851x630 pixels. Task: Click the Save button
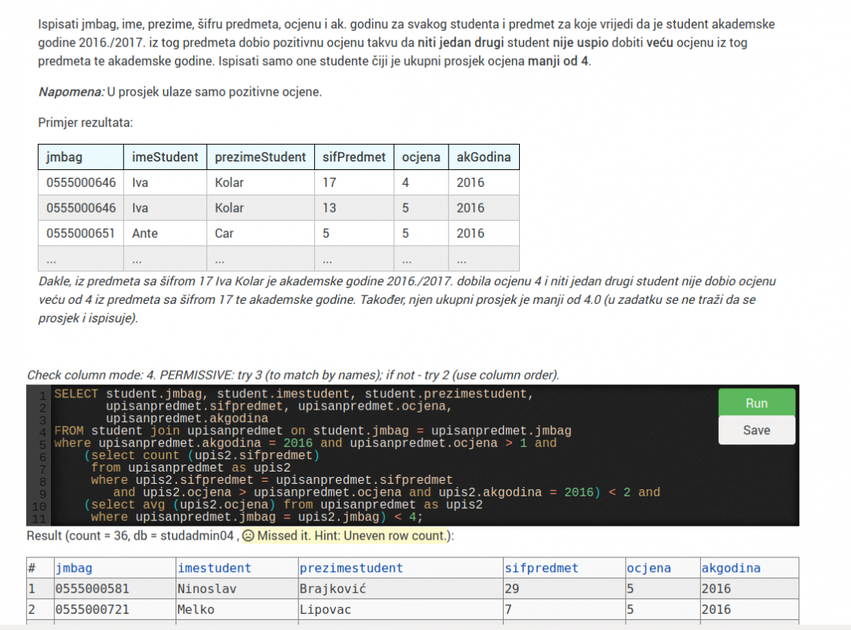coord(757,430)
